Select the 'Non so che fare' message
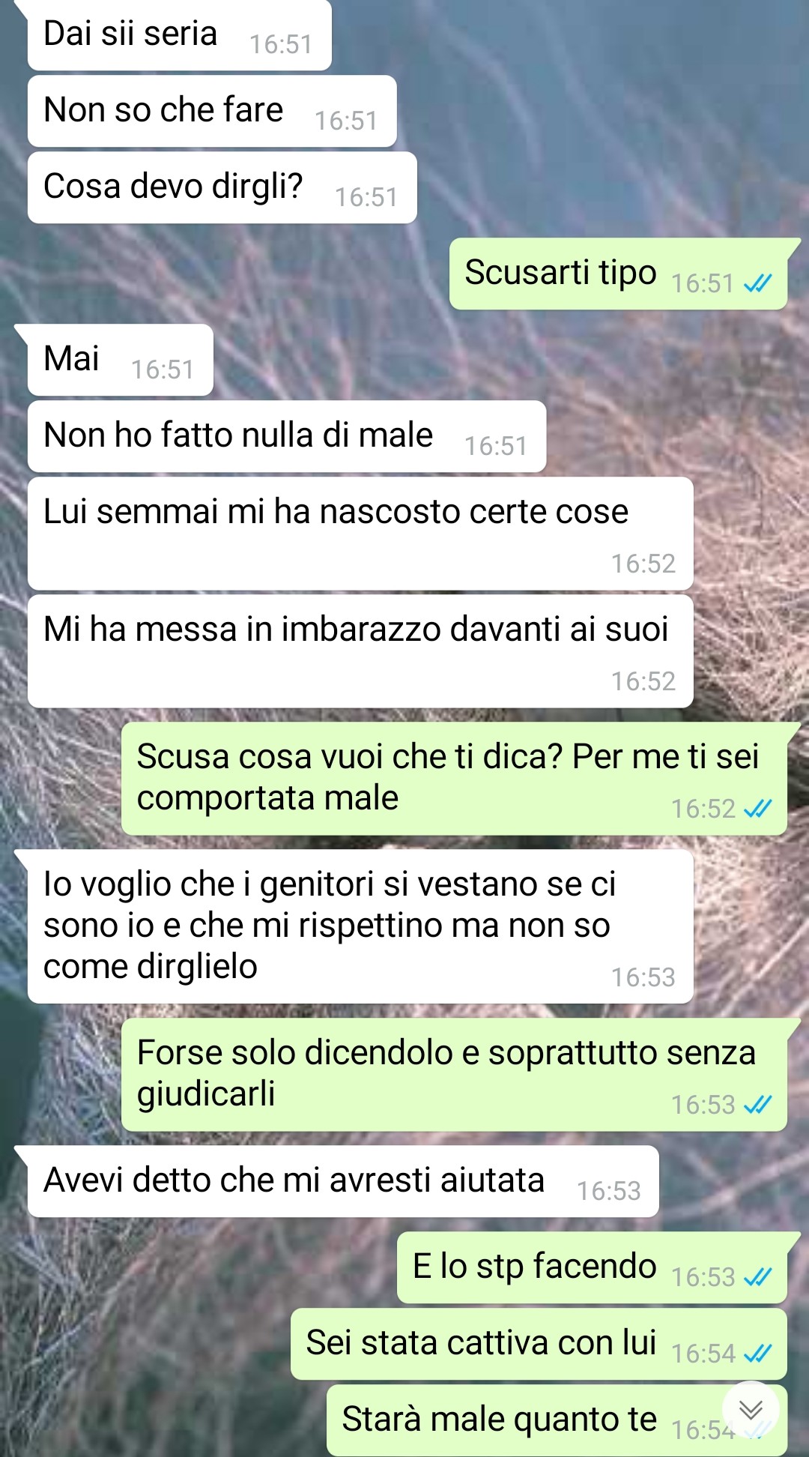The width and height of the screenshot is (809, 1457). 212,111
